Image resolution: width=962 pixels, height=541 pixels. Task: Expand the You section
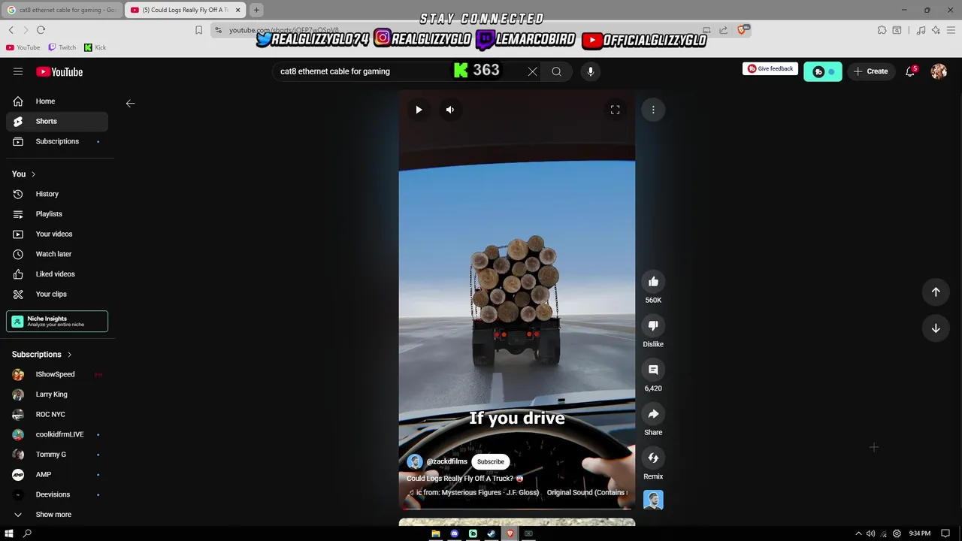[x=24, y=174]
